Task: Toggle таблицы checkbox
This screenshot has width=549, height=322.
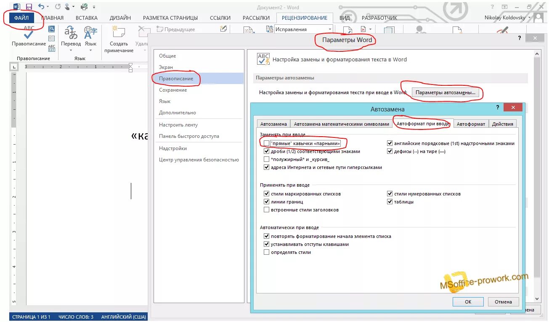Action: tap(390, 202)
